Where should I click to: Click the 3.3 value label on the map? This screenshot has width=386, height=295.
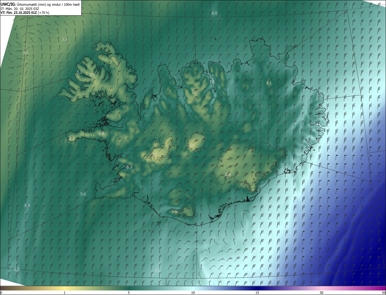[x=65, y=39]
